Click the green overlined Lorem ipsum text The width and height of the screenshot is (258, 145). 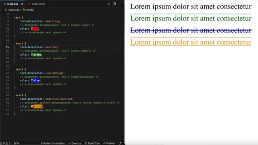click(x=191, y=18)
